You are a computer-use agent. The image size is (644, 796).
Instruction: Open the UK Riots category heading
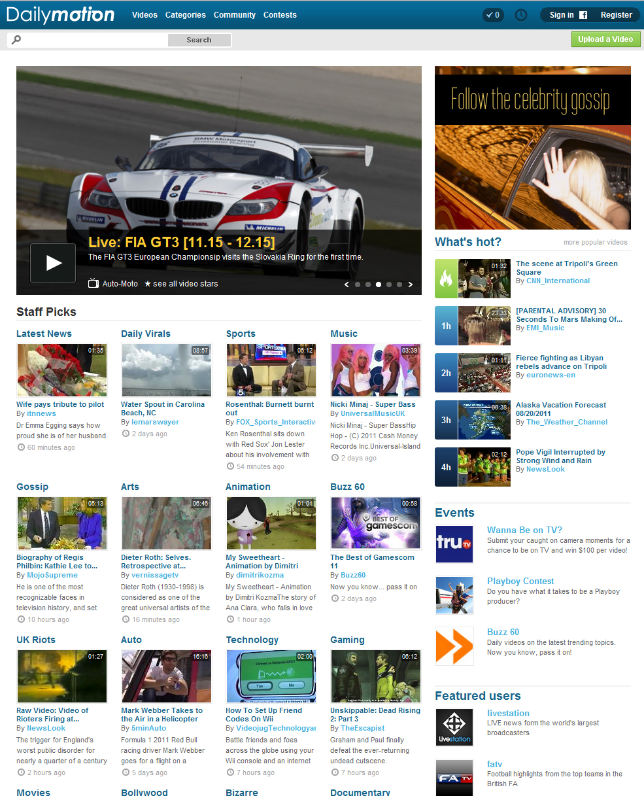coord(36,640)
